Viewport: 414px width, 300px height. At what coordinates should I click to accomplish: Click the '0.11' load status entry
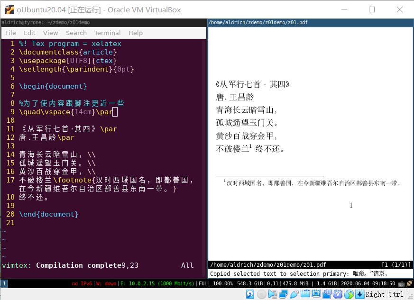pos(273,283)
